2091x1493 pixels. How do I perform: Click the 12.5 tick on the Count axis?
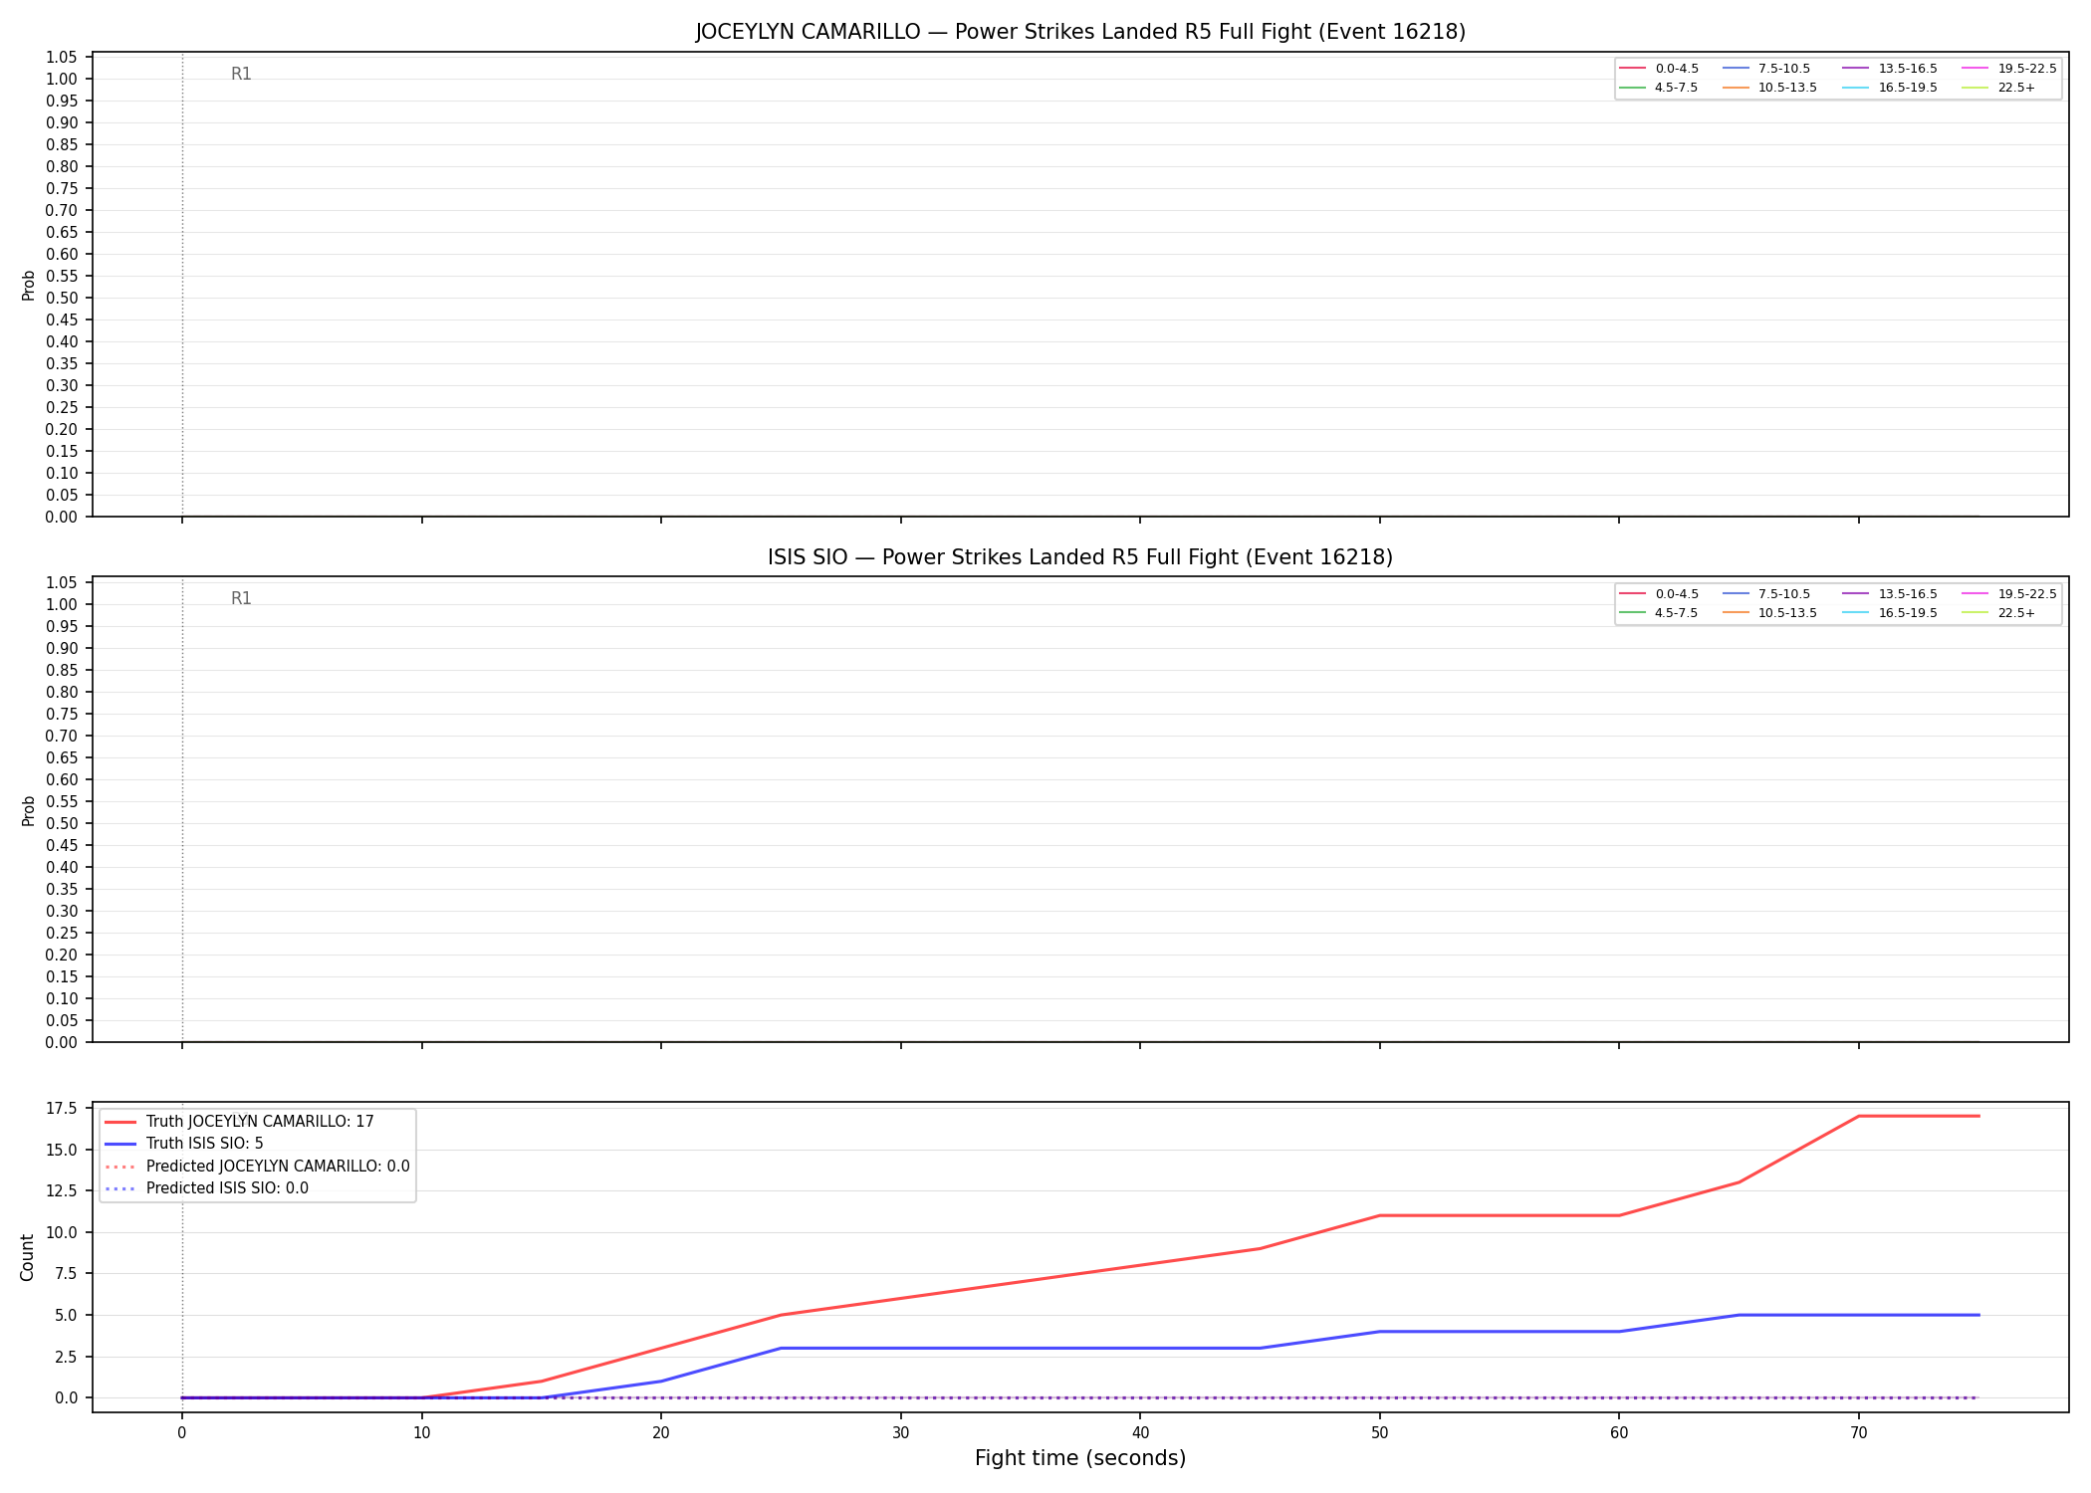(x=62, y=1190)
